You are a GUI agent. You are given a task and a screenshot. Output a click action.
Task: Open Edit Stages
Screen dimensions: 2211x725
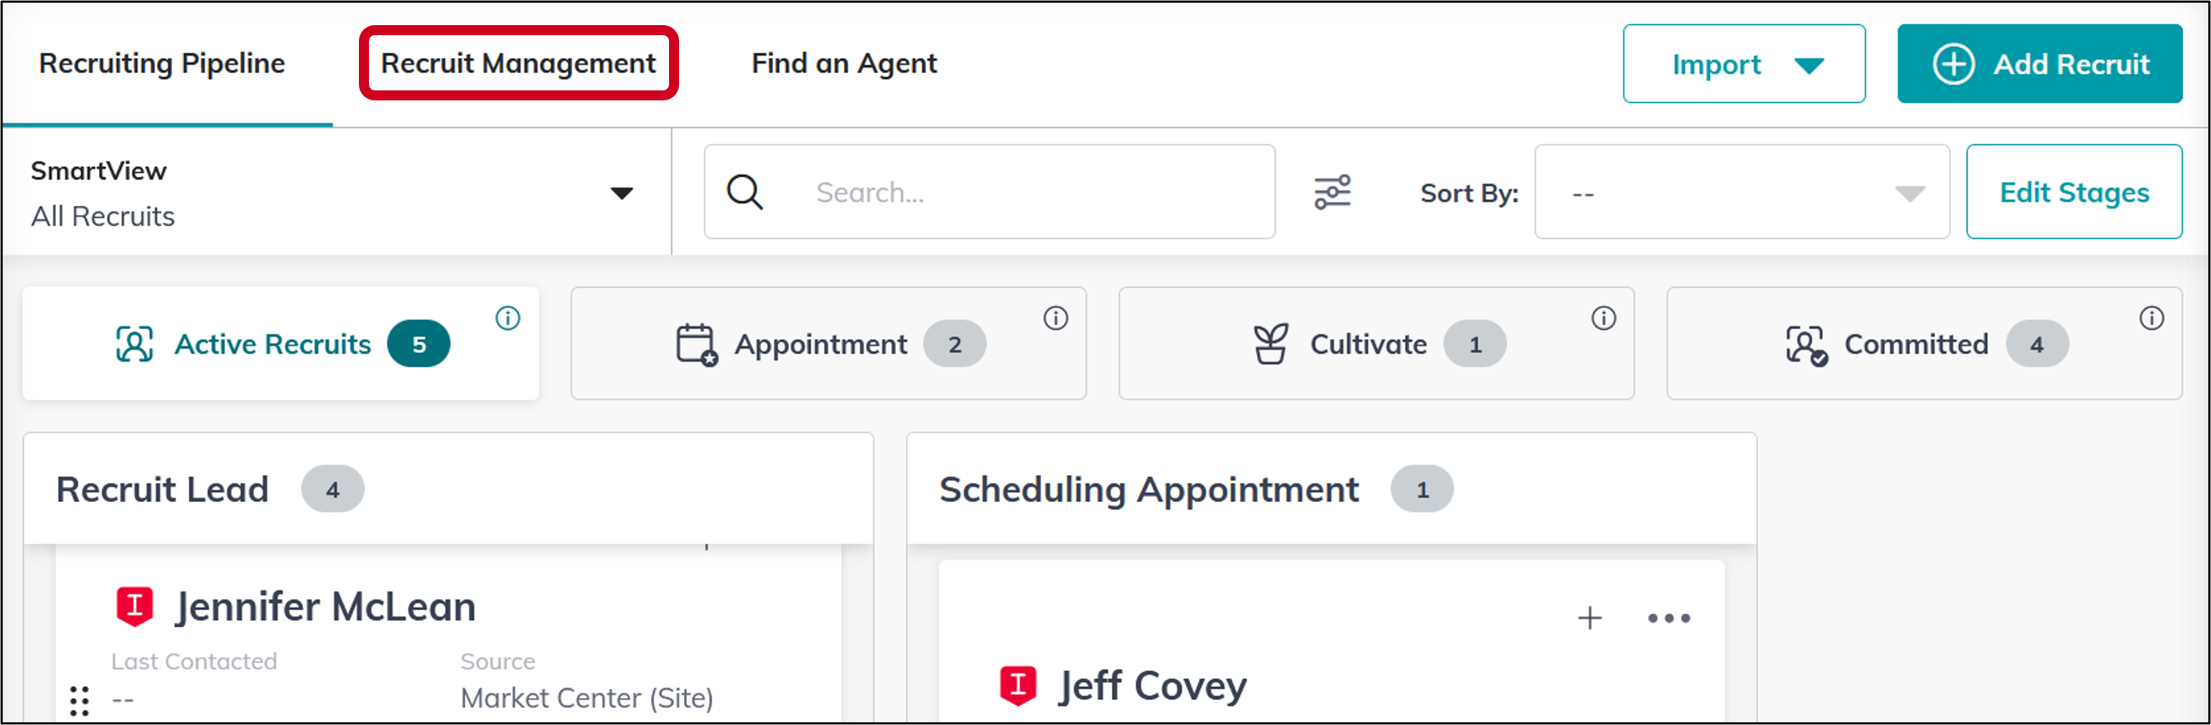(x=2075, y=192)
